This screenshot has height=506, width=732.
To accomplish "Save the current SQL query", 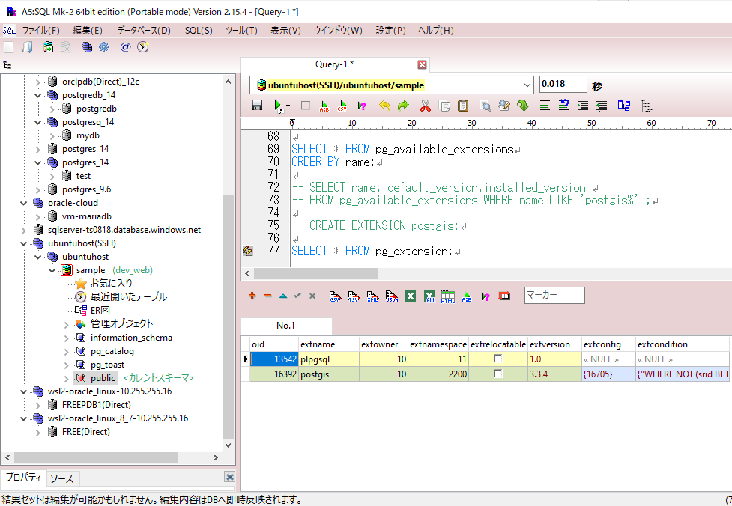I will 256,105.
